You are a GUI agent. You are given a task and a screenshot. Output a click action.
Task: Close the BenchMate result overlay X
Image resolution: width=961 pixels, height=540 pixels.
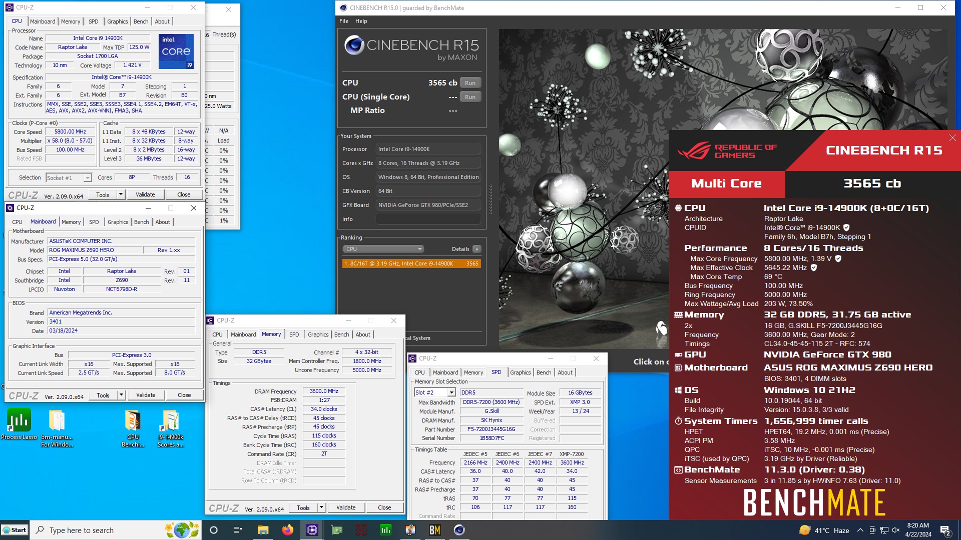[x=952, y=137]
